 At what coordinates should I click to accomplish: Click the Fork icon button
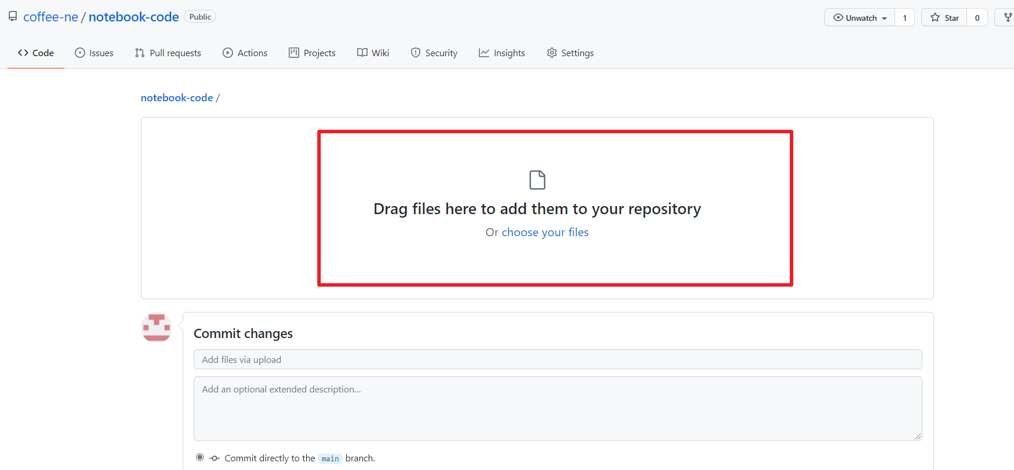1008,17
